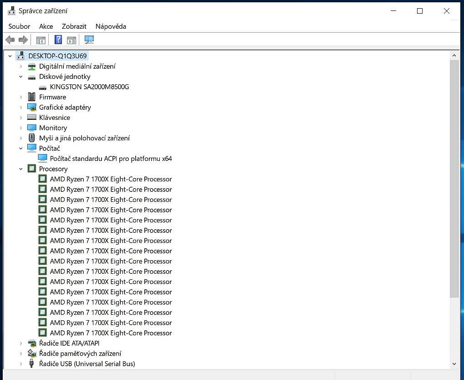Open the Zobrazit menu

pyautogui.click(x=74, y=26)
